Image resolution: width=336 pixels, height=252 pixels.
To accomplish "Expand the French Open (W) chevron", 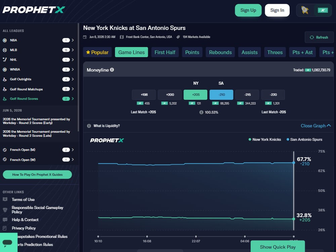I will coord(73,159).
